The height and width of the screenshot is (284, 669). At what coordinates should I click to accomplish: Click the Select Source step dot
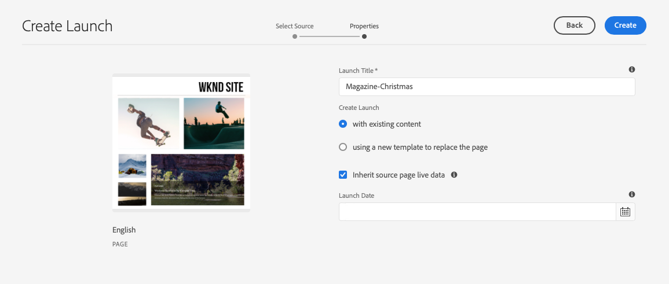pos(295,36)
